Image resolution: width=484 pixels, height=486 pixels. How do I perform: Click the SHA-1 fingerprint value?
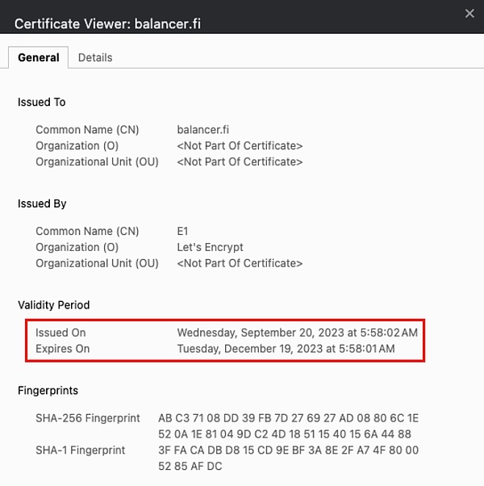pyautogui.click(x=288, y=458)
